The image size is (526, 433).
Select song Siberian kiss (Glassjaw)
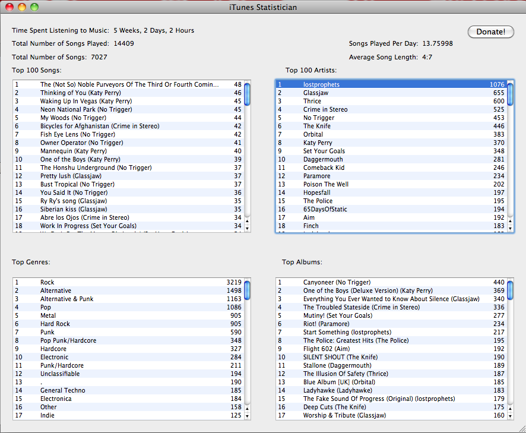128,209
